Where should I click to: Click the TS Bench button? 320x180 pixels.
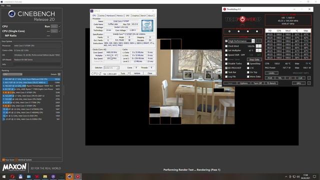click(271, 83)
